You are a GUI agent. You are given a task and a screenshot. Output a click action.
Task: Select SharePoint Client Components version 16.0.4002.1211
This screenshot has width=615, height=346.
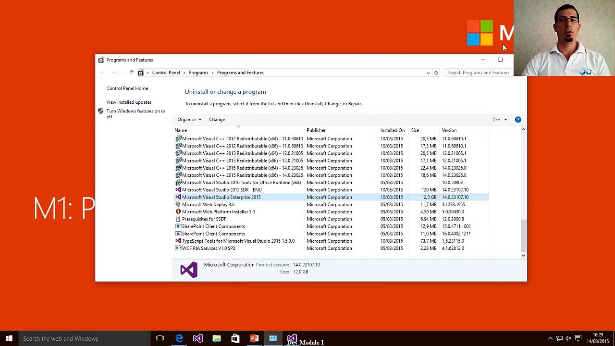click(331, 234)
